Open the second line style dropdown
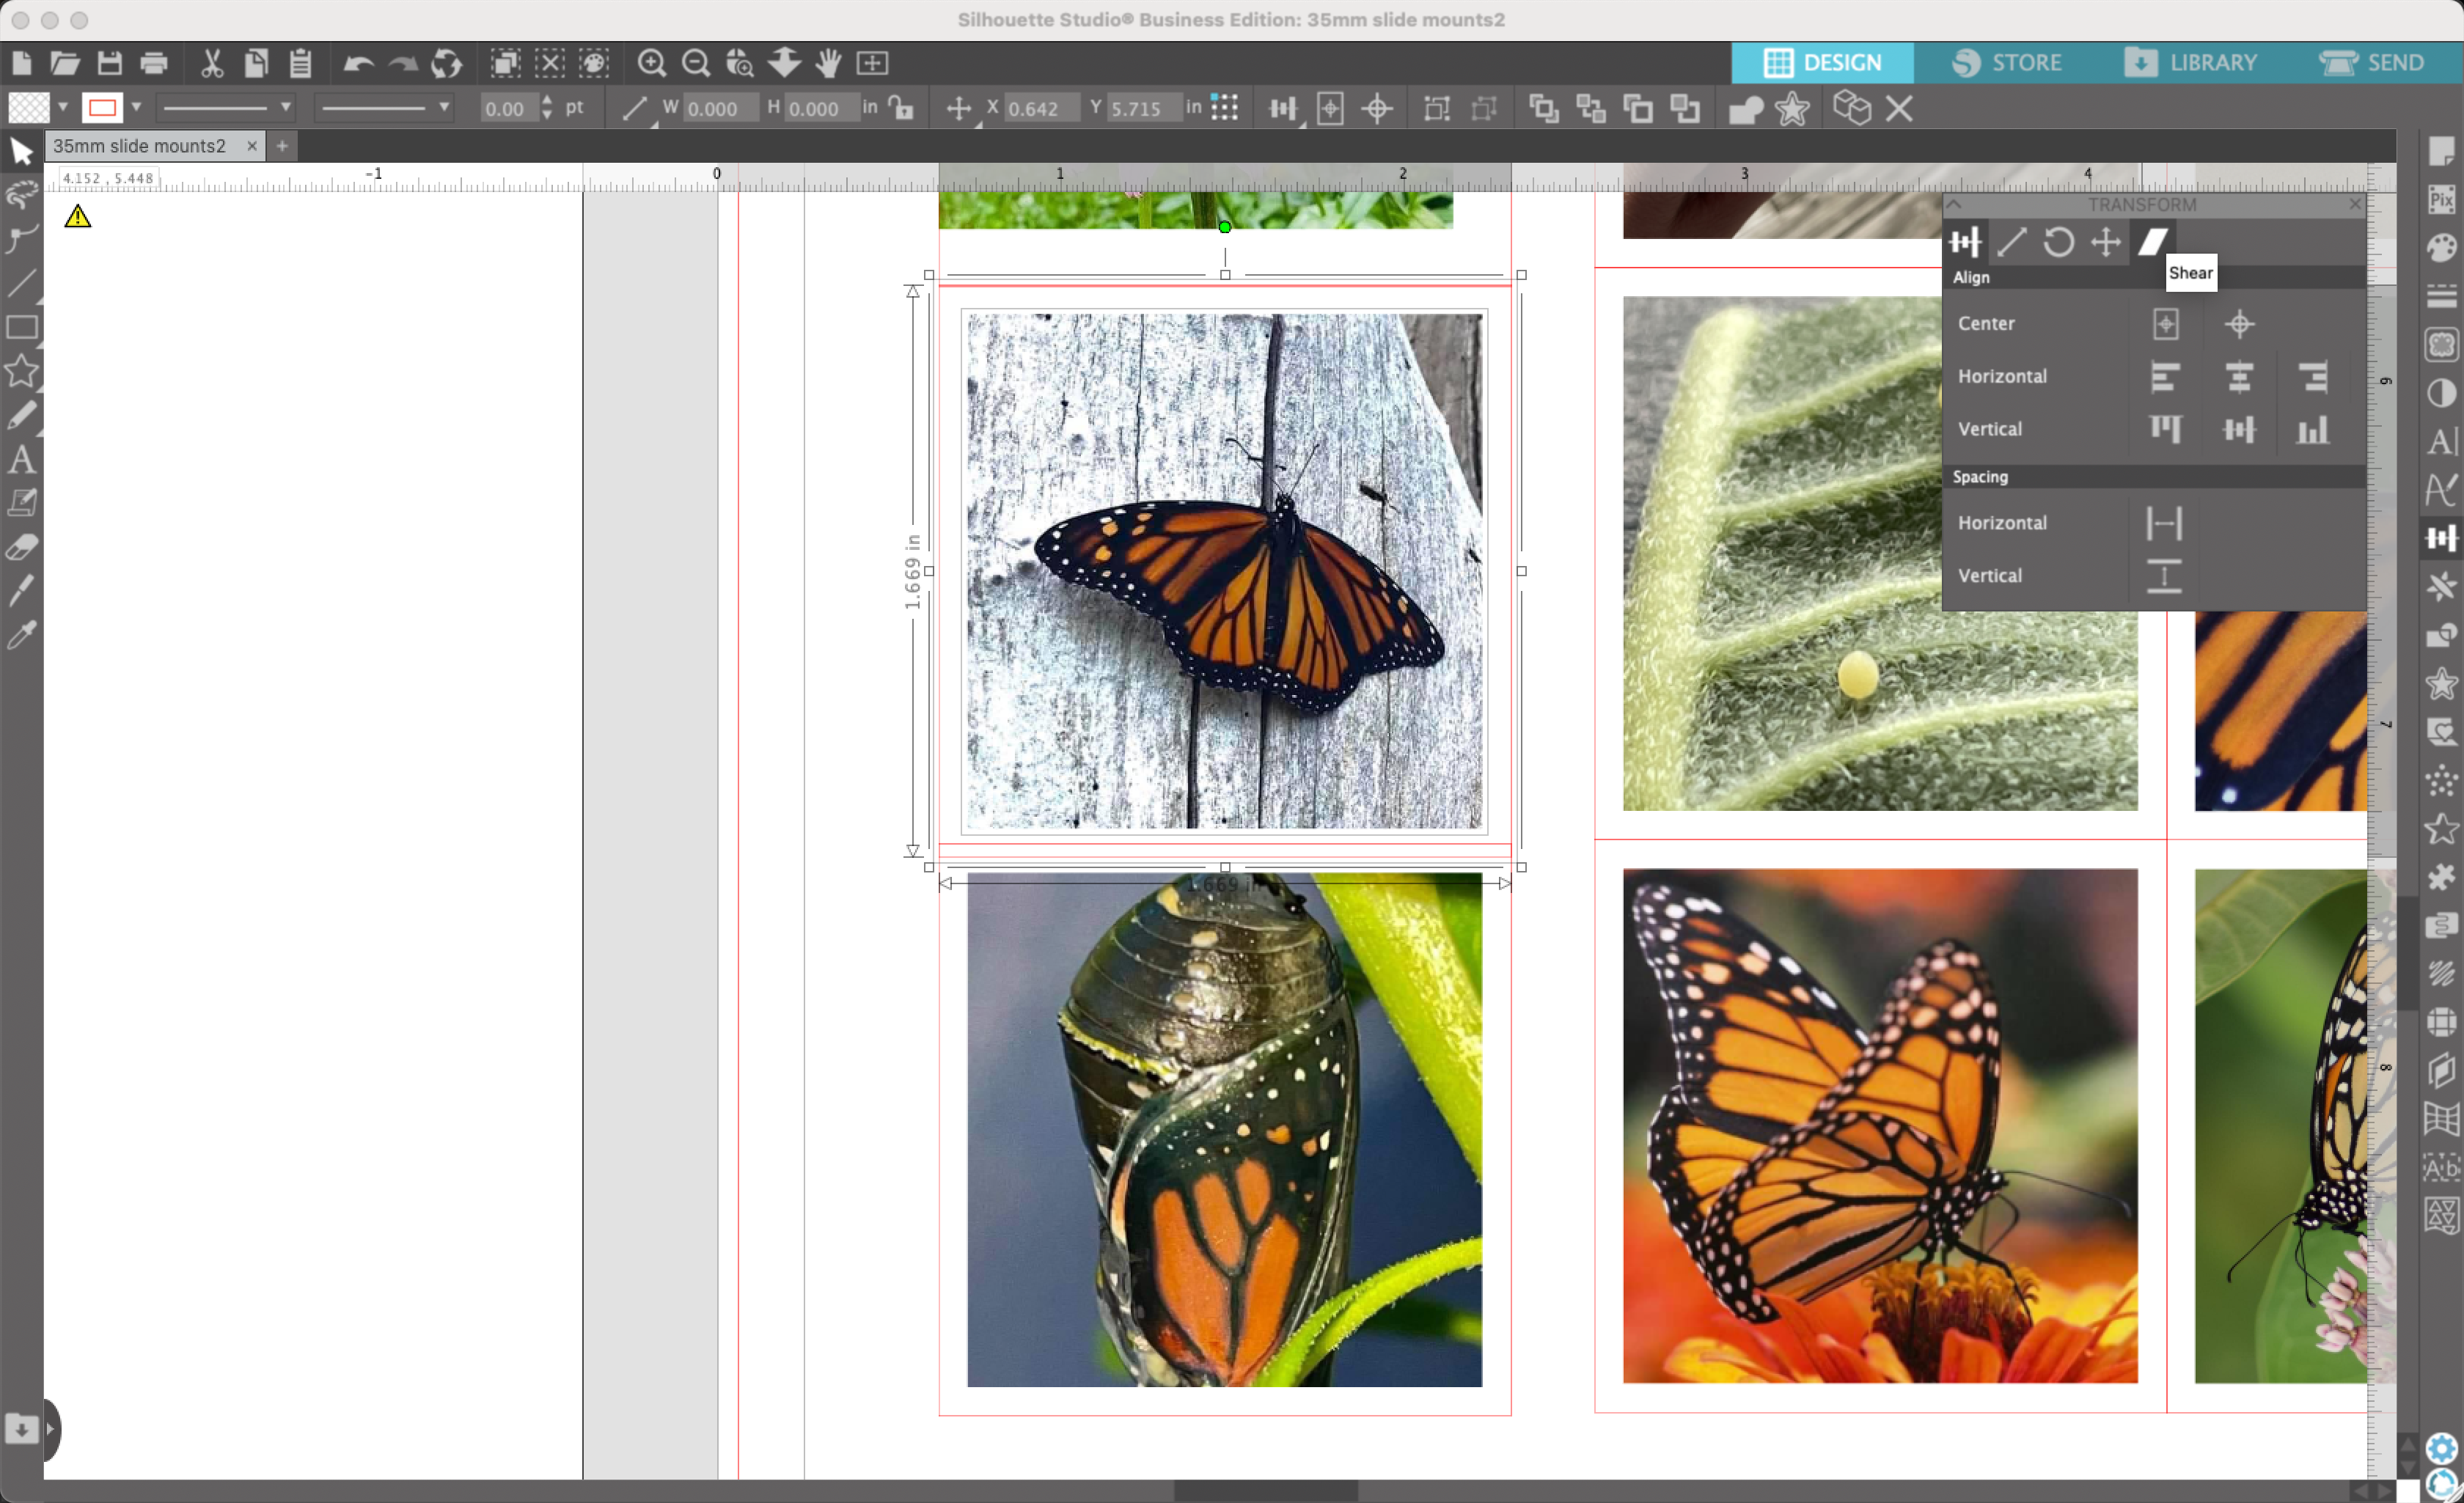The width and height of the screenshot is (2464, 1503). point(384,107)
